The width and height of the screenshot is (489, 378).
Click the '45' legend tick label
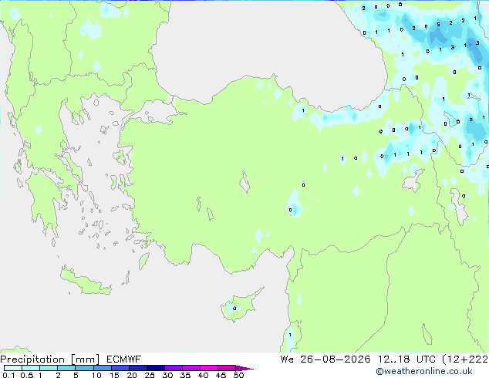click(x=221, y=375)
